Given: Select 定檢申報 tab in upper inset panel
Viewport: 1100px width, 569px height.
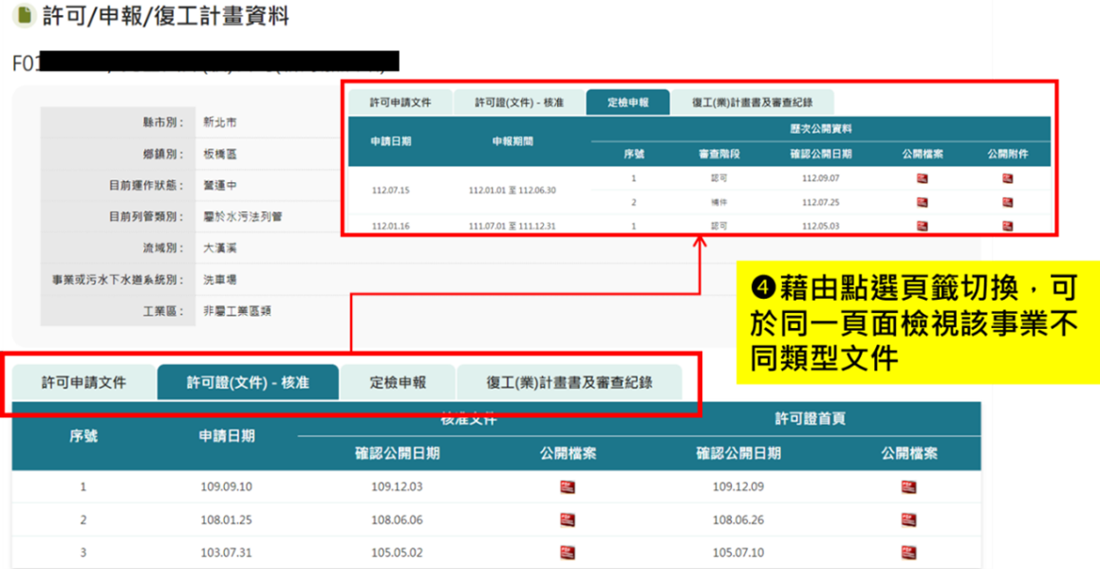Looking at the screenshot, I should point(628,102).
